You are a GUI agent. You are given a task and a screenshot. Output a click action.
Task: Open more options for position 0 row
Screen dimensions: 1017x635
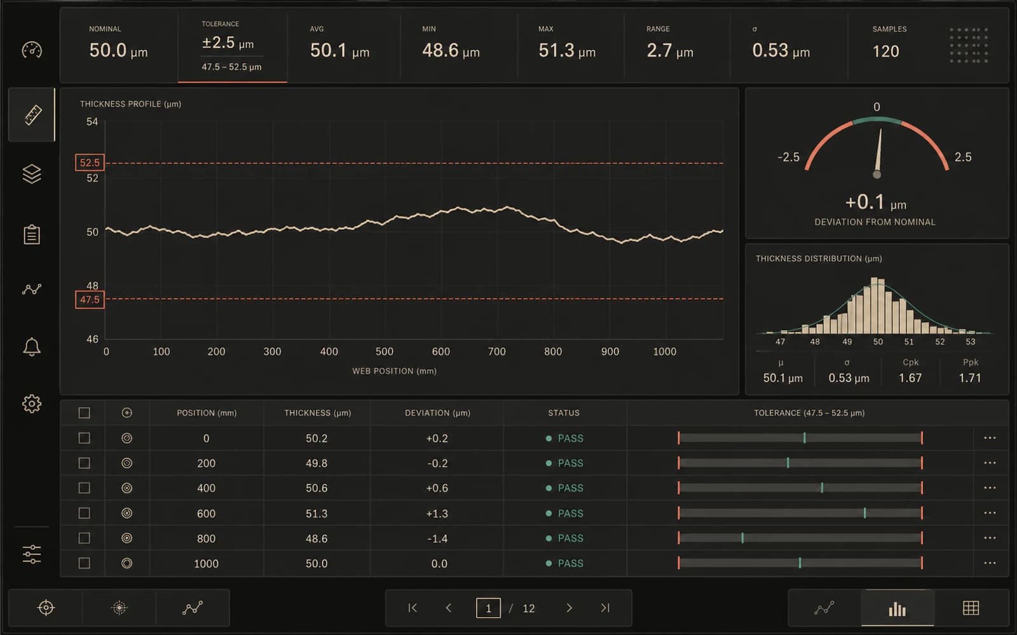pos(990,438)
